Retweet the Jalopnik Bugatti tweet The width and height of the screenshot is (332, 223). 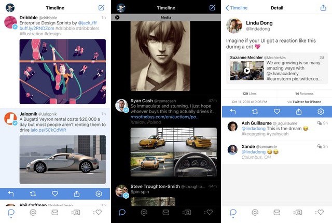[x=33, y=194]
